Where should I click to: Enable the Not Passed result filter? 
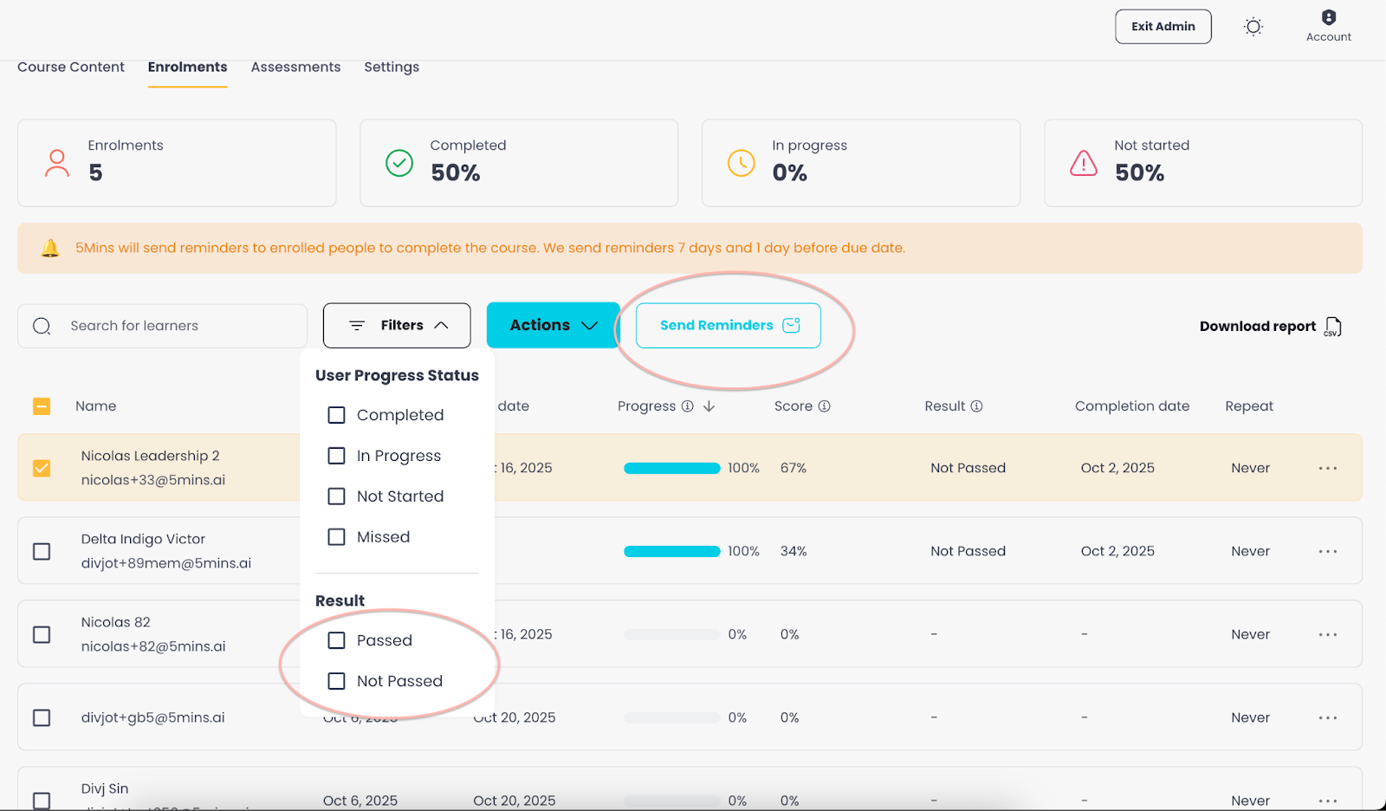point(336,681)
